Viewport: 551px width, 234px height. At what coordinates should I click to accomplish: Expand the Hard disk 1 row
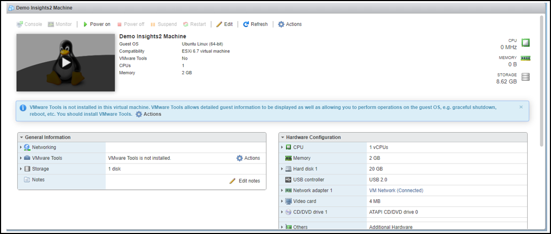coord(282,169)
